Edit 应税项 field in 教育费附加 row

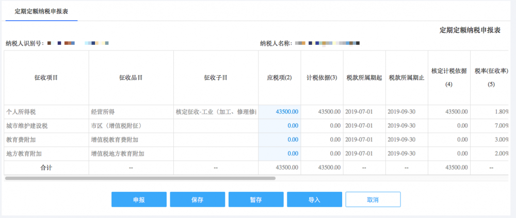click(x=279, y=140)
